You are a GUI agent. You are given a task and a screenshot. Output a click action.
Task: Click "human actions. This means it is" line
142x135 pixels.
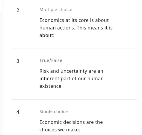(x=76, y=28)
